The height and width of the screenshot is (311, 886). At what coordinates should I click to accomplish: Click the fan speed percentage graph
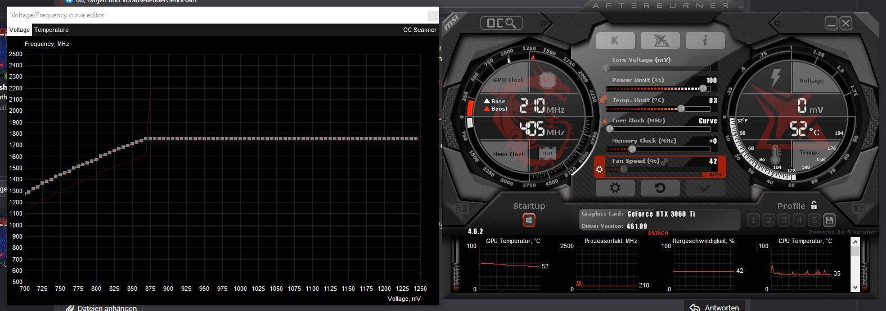703,267
